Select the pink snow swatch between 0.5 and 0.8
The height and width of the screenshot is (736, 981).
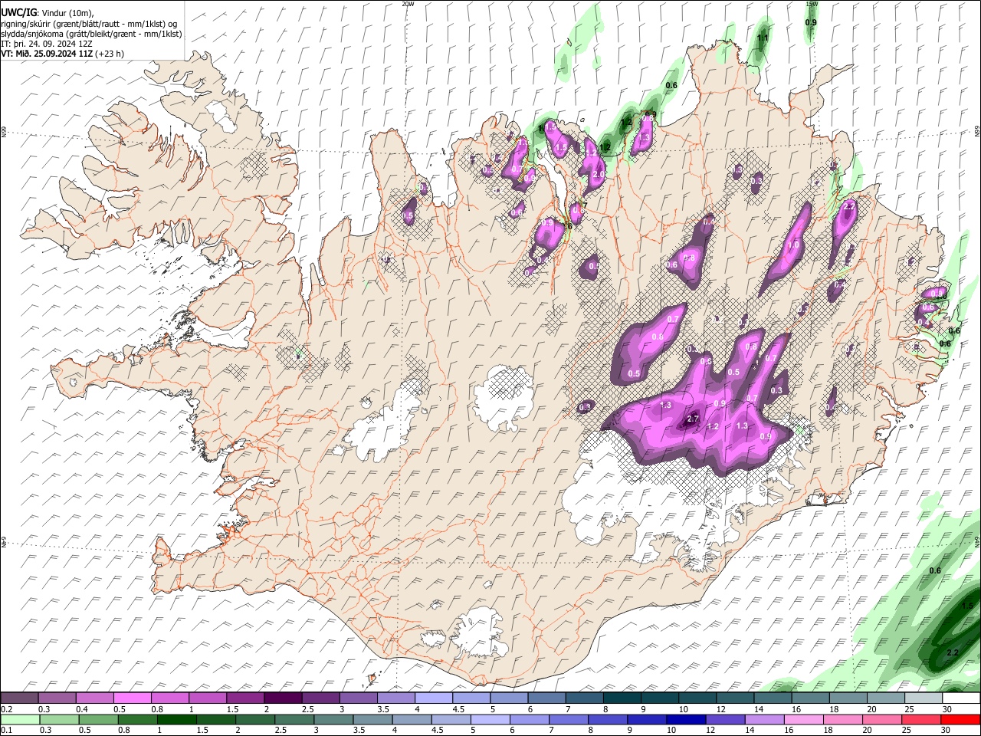coord(133,698)
